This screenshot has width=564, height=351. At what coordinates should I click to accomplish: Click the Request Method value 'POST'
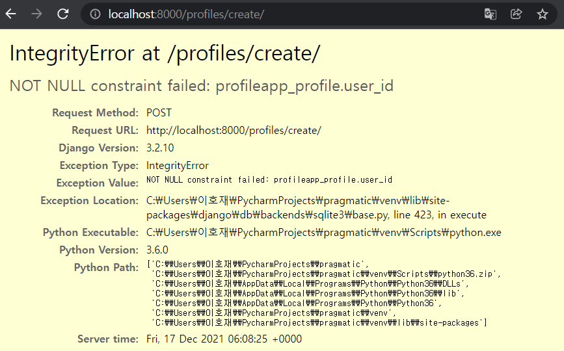159,113
